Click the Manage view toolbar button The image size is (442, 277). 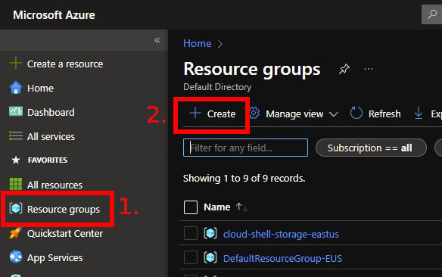coord(294,114)
